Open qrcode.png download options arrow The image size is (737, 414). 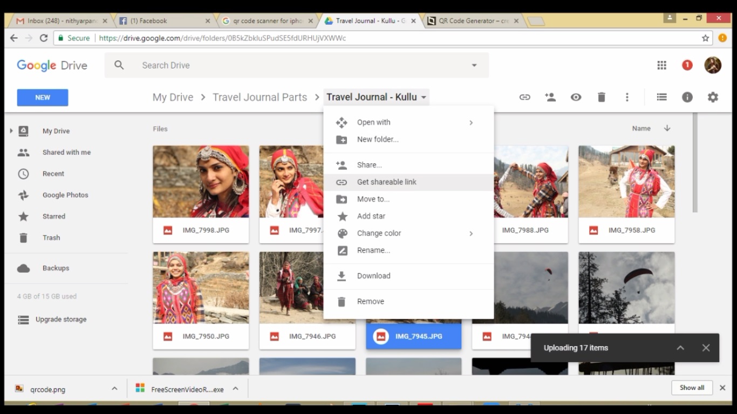point(114,389)
